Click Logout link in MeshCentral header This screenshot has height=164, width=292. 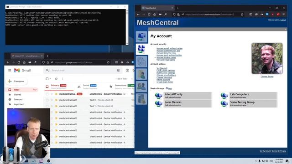tap(283, 20)
